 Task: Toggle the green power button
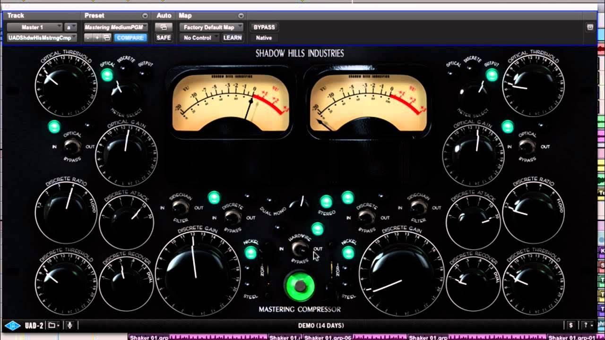(x=300, y=286)
